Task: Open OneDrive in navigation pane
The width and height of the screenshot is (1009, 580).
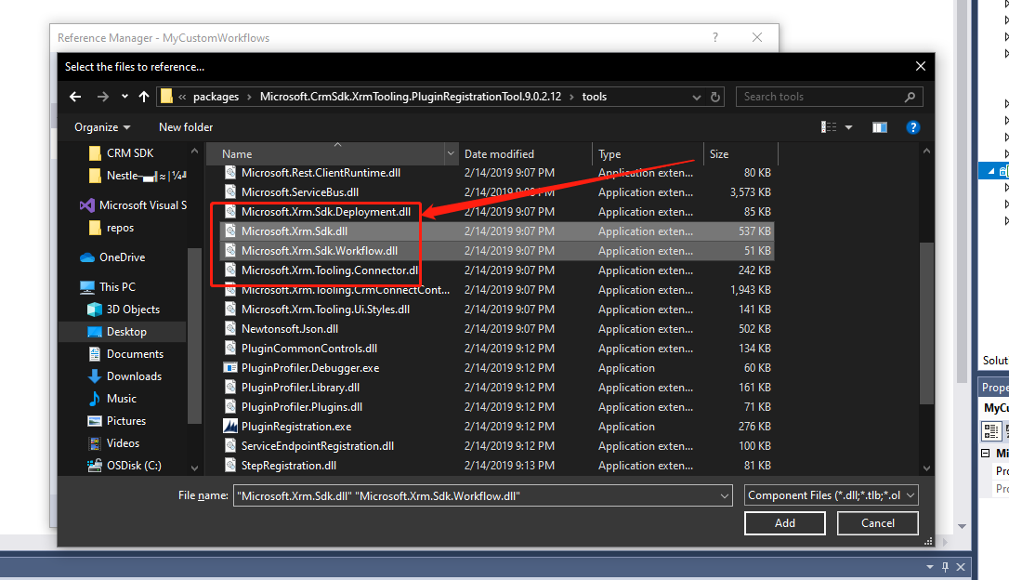Action: pyautogui.click(x=113, y=257)
